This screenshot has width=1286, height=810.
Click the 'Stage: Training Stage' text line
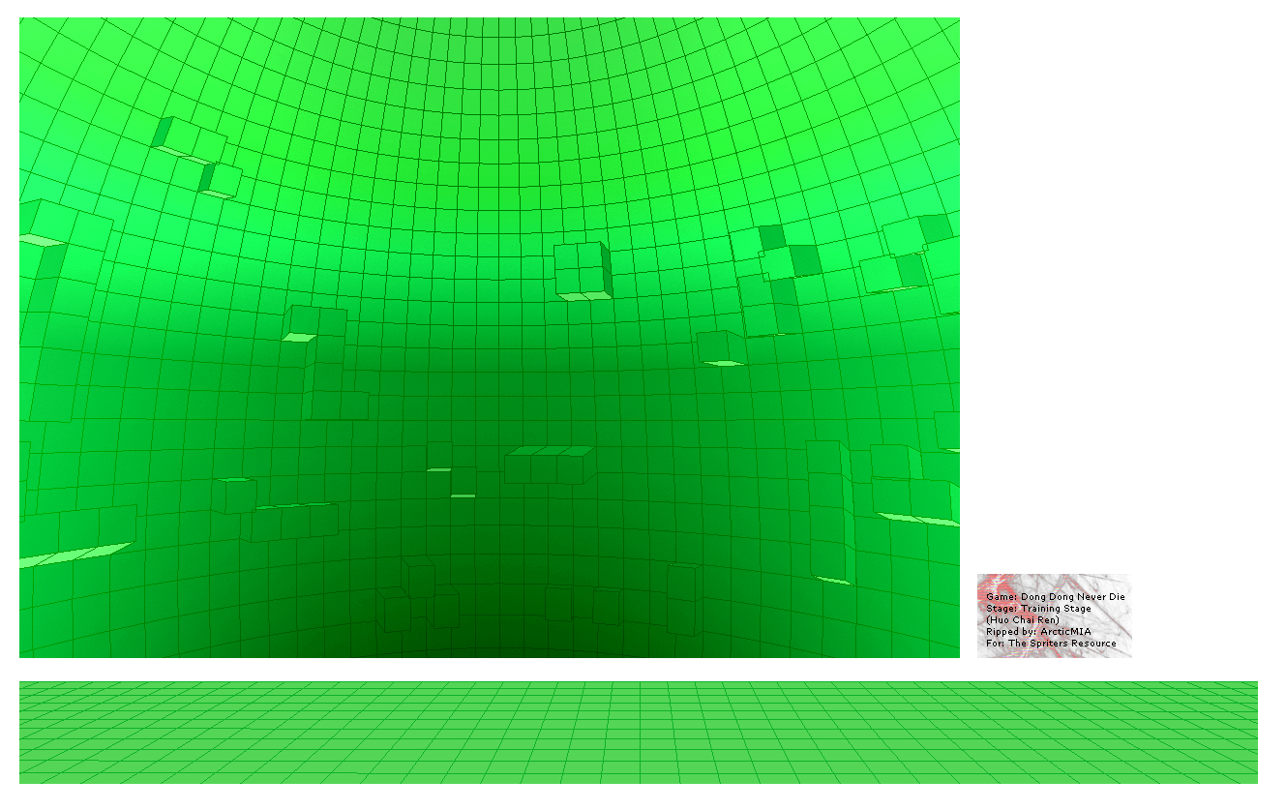pos(1038,609)
